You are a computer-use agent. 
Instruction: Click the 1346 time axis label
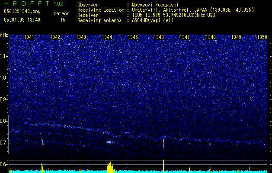159,37
